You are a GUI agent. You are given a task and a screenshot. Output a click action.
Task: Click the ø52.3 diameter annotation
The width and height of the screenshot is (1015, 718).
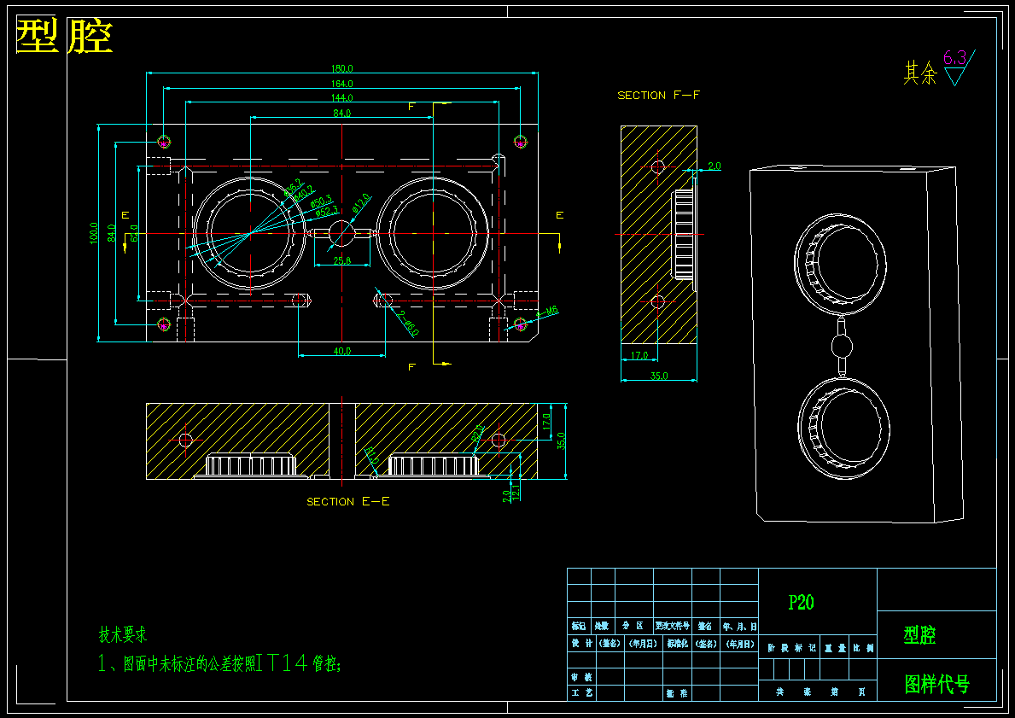(326, 211)
